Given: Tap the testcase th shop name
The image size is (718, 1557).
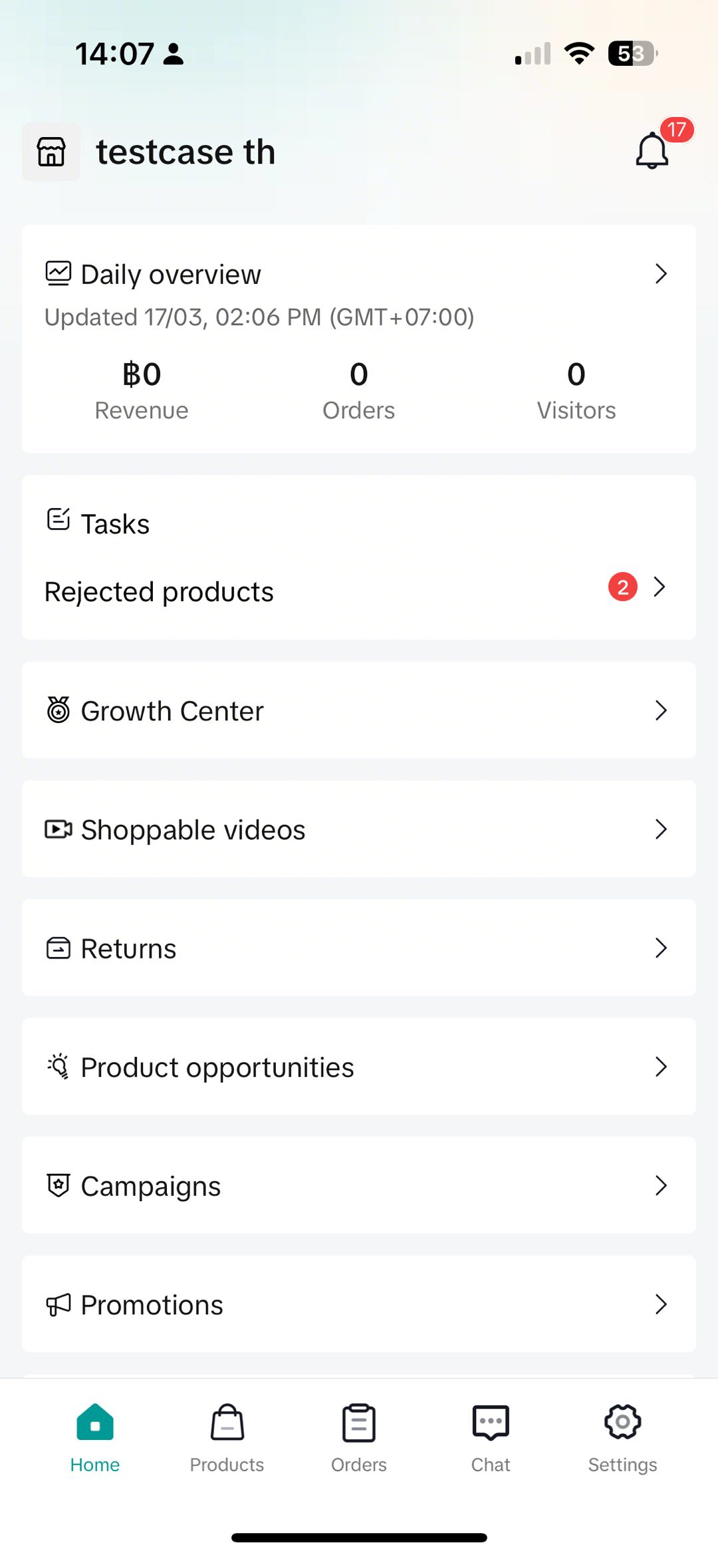Looking at the screenshot, I should click(185, 152).
